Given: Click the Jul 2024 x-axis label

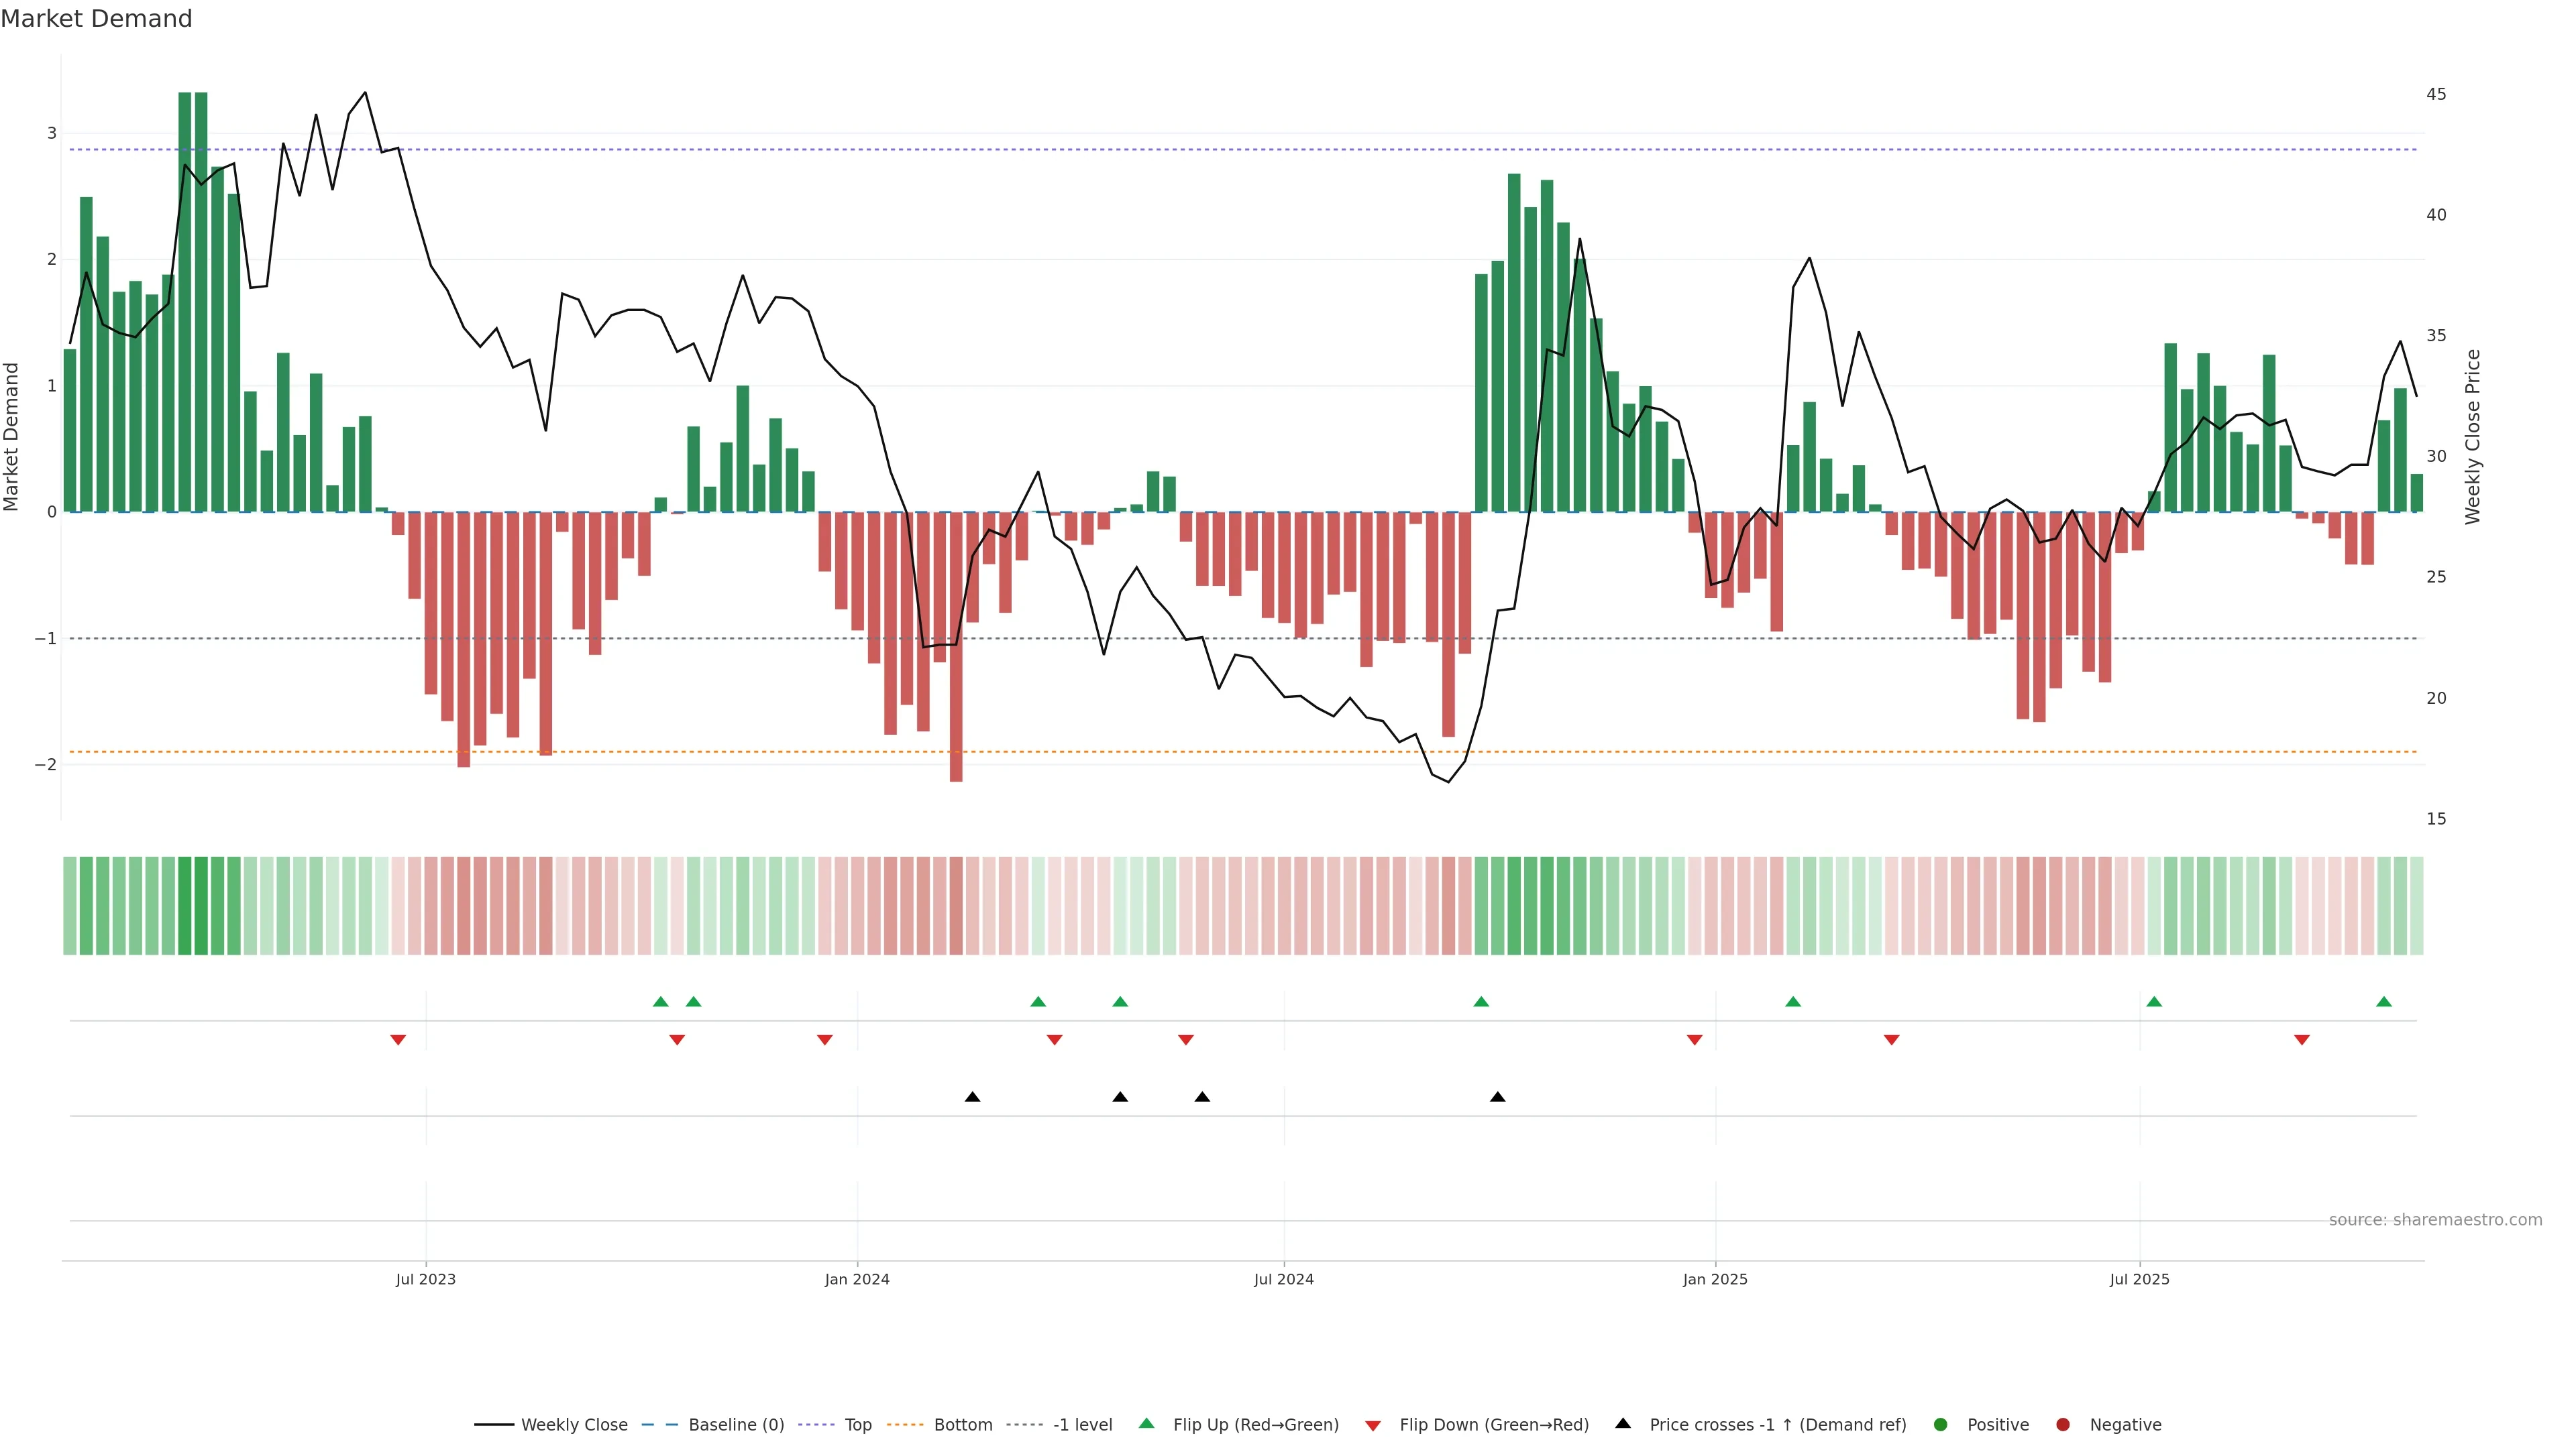Looking at the screenshot, I should [x=1284, y=1279].
